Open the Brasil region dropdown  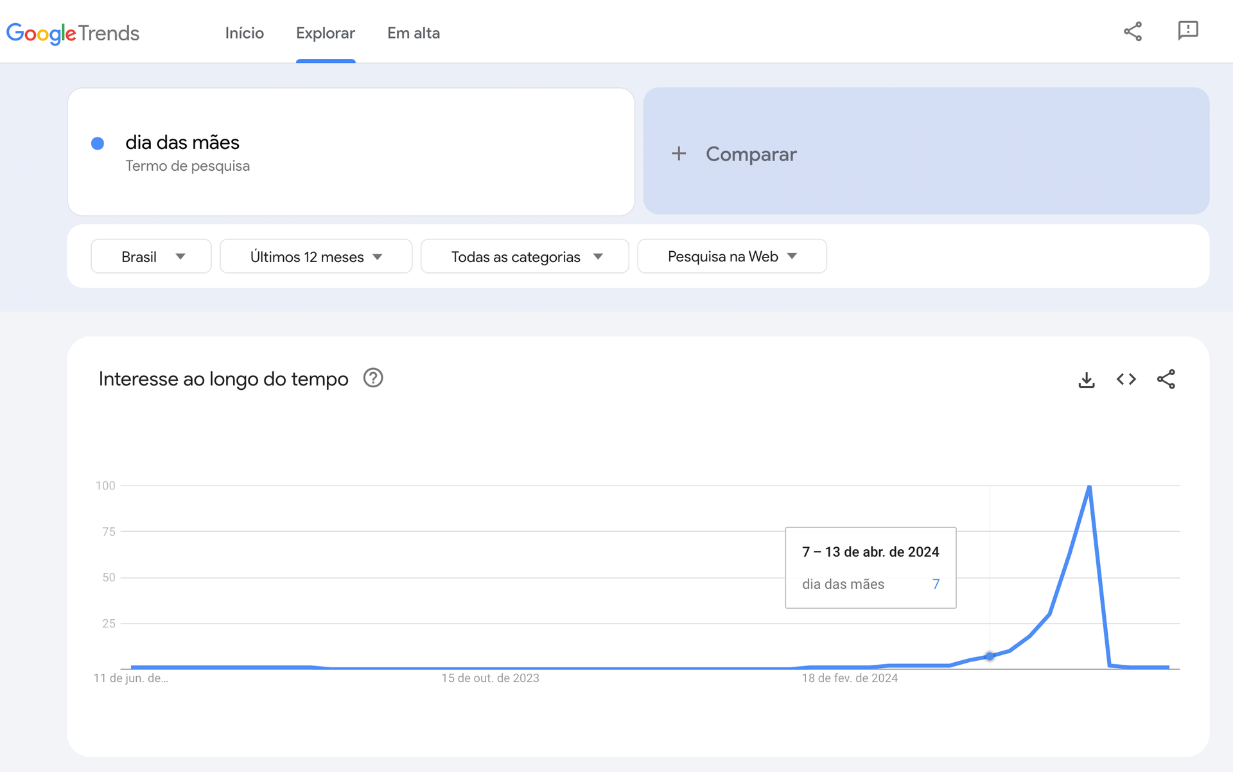point(151,256)
